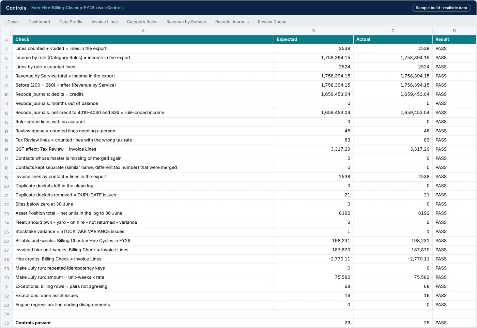Viewport: 477px width, 328px height.
Task: Select Actual value 75,582
Action: pos(393,278)
